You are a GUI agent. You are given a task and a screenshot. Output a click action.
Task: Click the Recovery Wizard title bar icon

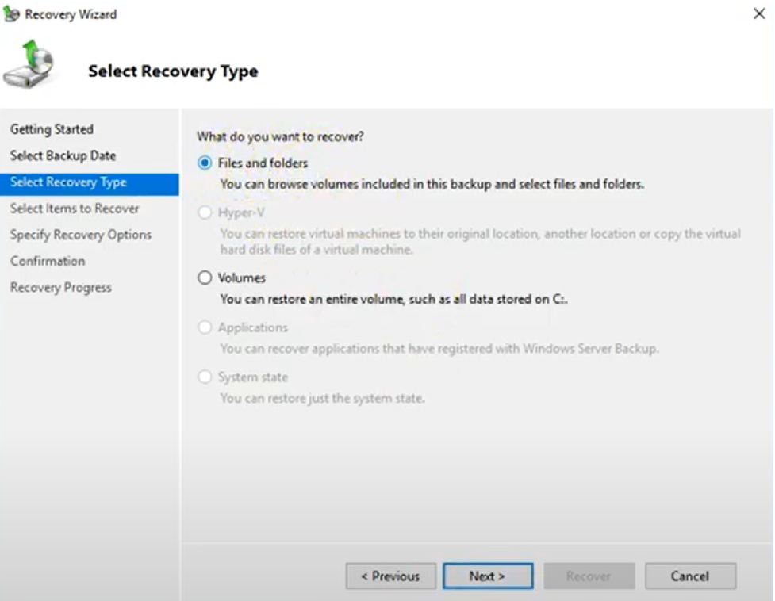coord(12,14)
